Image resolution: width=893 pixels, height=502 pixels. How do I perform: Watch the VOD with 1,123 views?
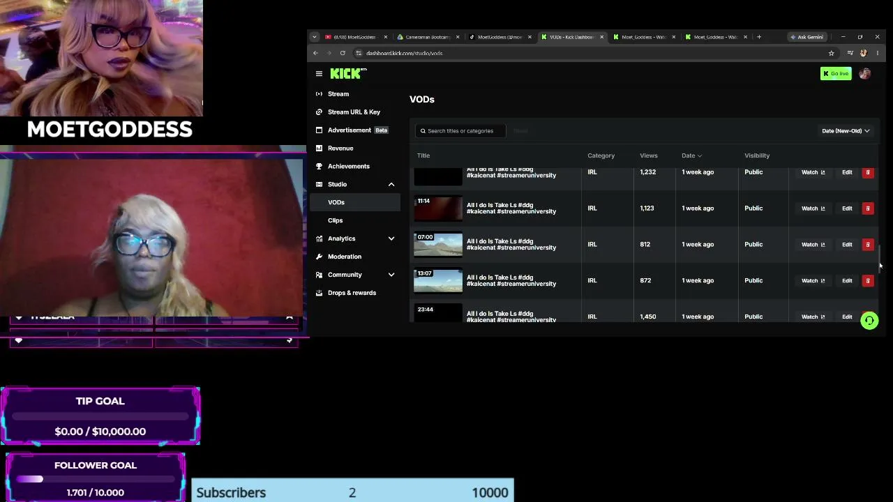point(813,208)
